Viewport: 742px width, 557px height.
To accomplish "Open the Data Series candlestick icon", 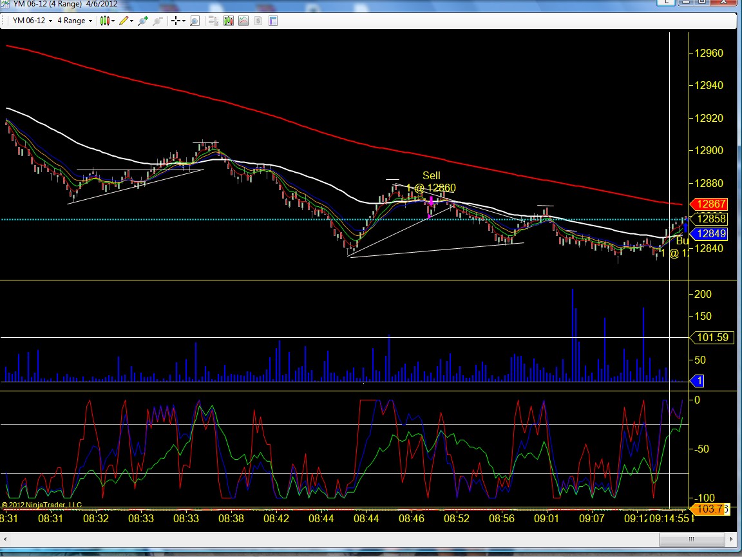I will coord(229,21).
